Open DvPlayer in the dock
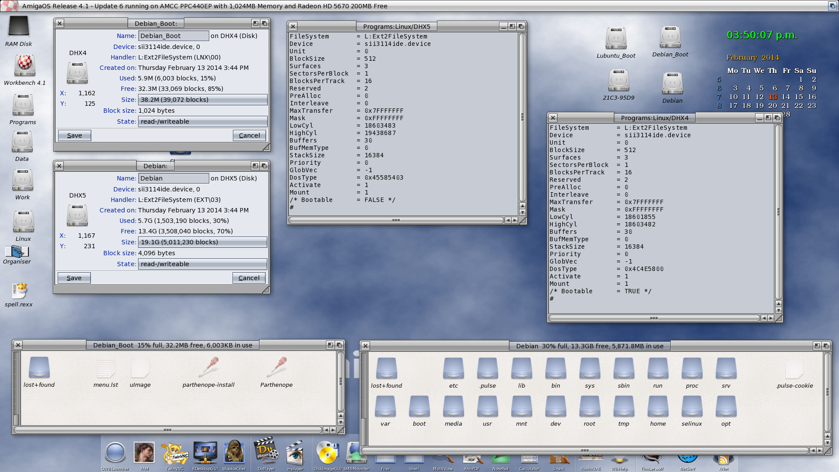 (266, 452)
